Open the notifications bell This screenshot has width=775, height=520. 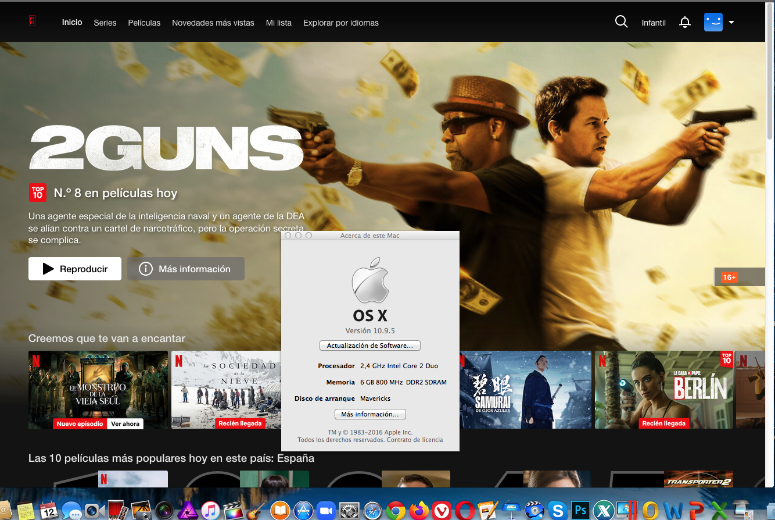[x=685, y=23]
